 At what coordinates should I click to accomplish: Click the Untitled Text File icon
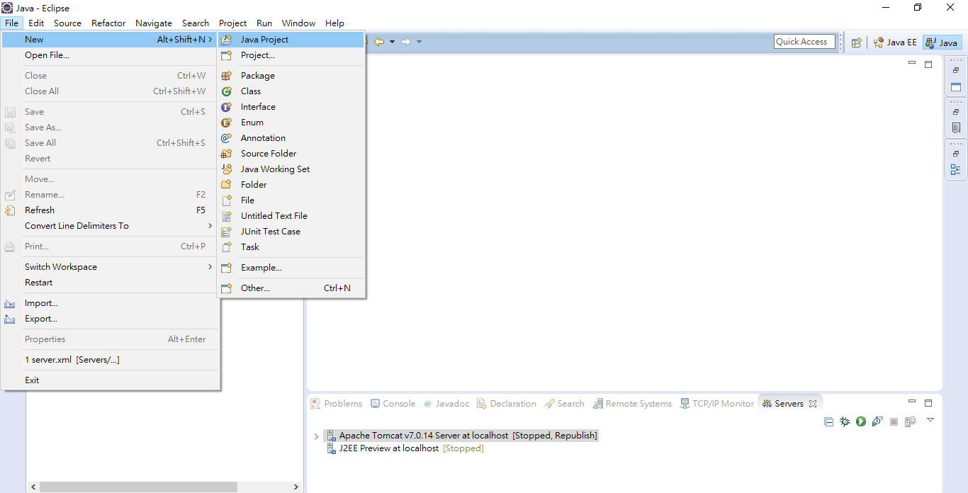coord(227,216)
